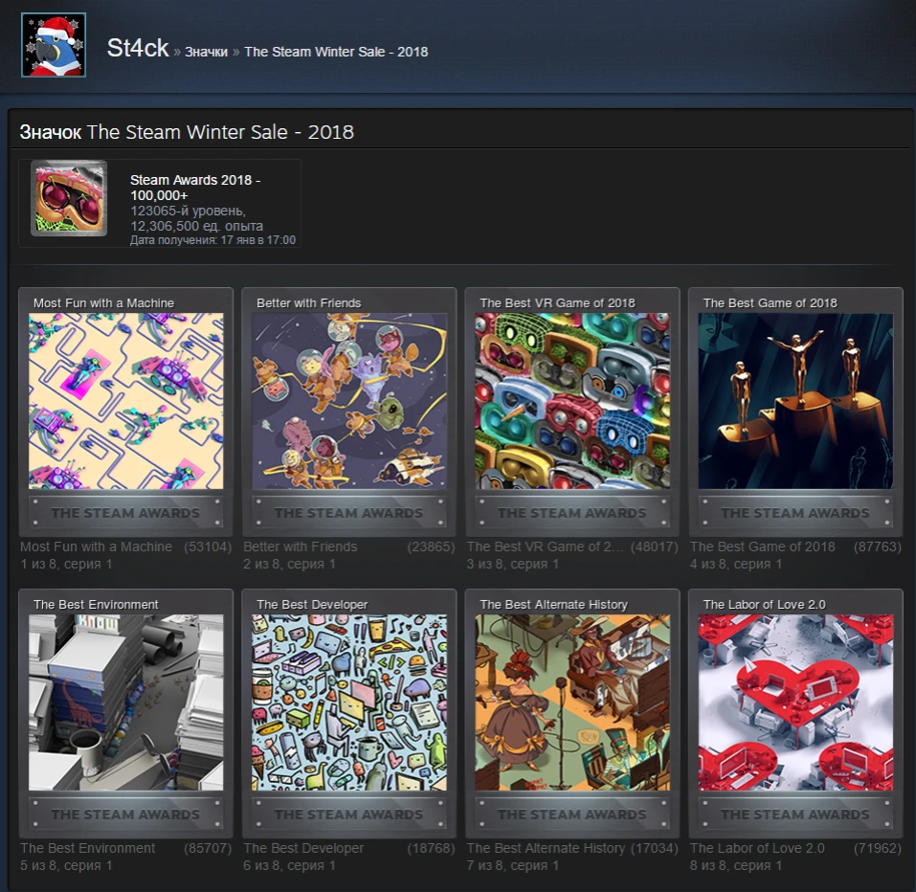
Task: Click the card count (87763)
Action: pos(878,546)
